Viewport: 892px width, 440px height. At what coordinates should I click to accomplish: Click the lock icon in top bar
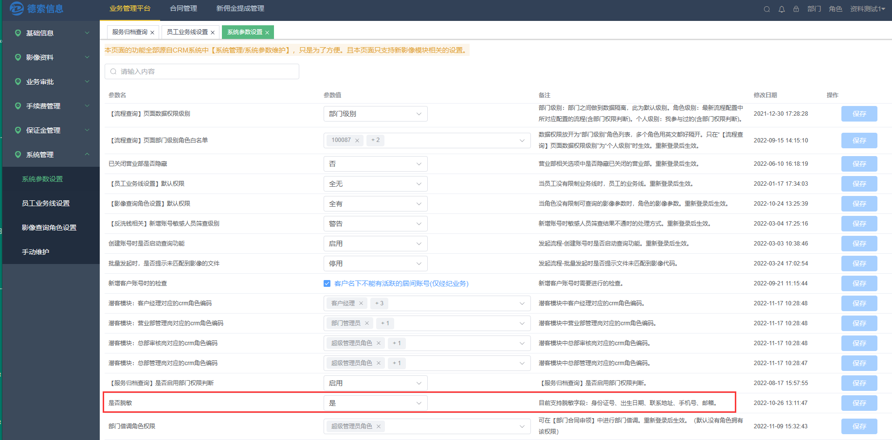click(x=796, y=9)
